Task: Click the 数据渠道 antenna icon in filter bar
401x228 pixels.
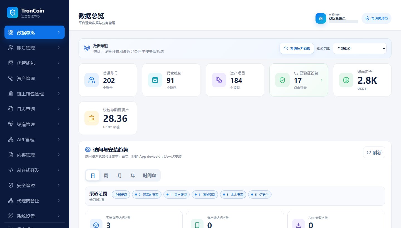Action: coord(87,48)
